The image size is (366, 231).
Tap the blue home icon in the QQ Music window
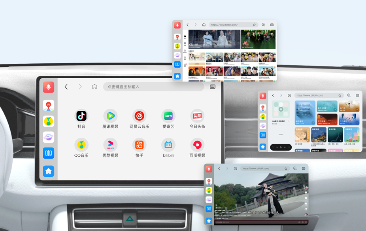coord(263,147)
